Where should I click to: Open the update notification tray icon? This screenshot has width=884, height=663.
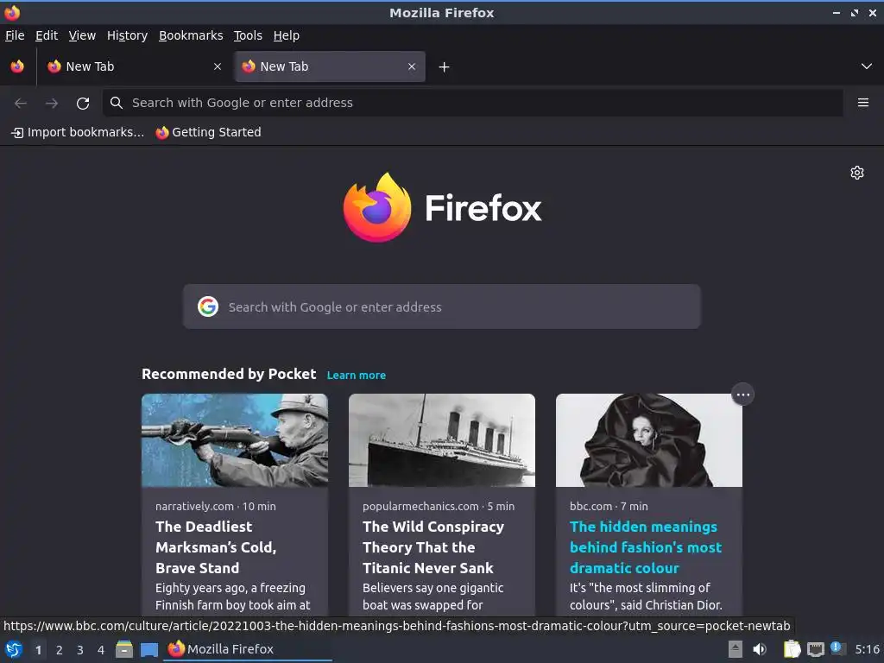pos(838,648)
